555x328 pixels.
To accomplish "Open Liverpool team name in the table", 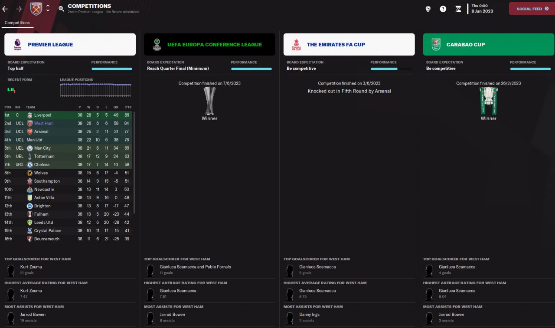I will tap(42, 115).
